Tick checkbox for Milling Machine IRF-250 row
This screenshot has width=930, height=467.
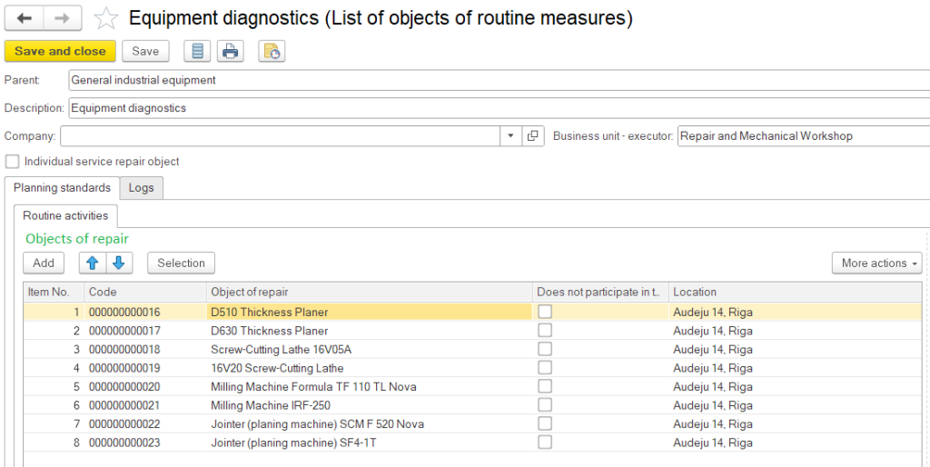pos(545,405)
